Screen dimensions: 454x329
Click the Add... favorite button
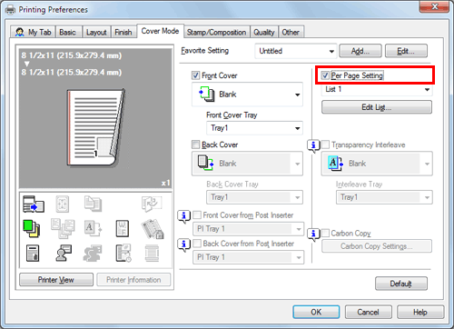pyautogui.click(x=360, y=51)
